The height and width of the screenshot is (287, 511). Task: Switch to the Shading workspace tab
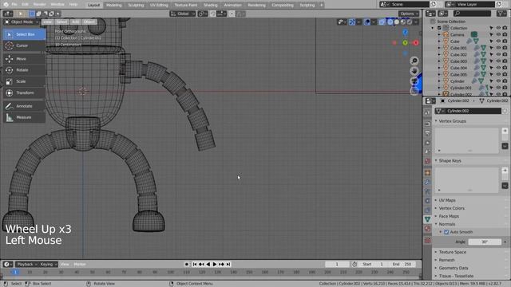211,5
